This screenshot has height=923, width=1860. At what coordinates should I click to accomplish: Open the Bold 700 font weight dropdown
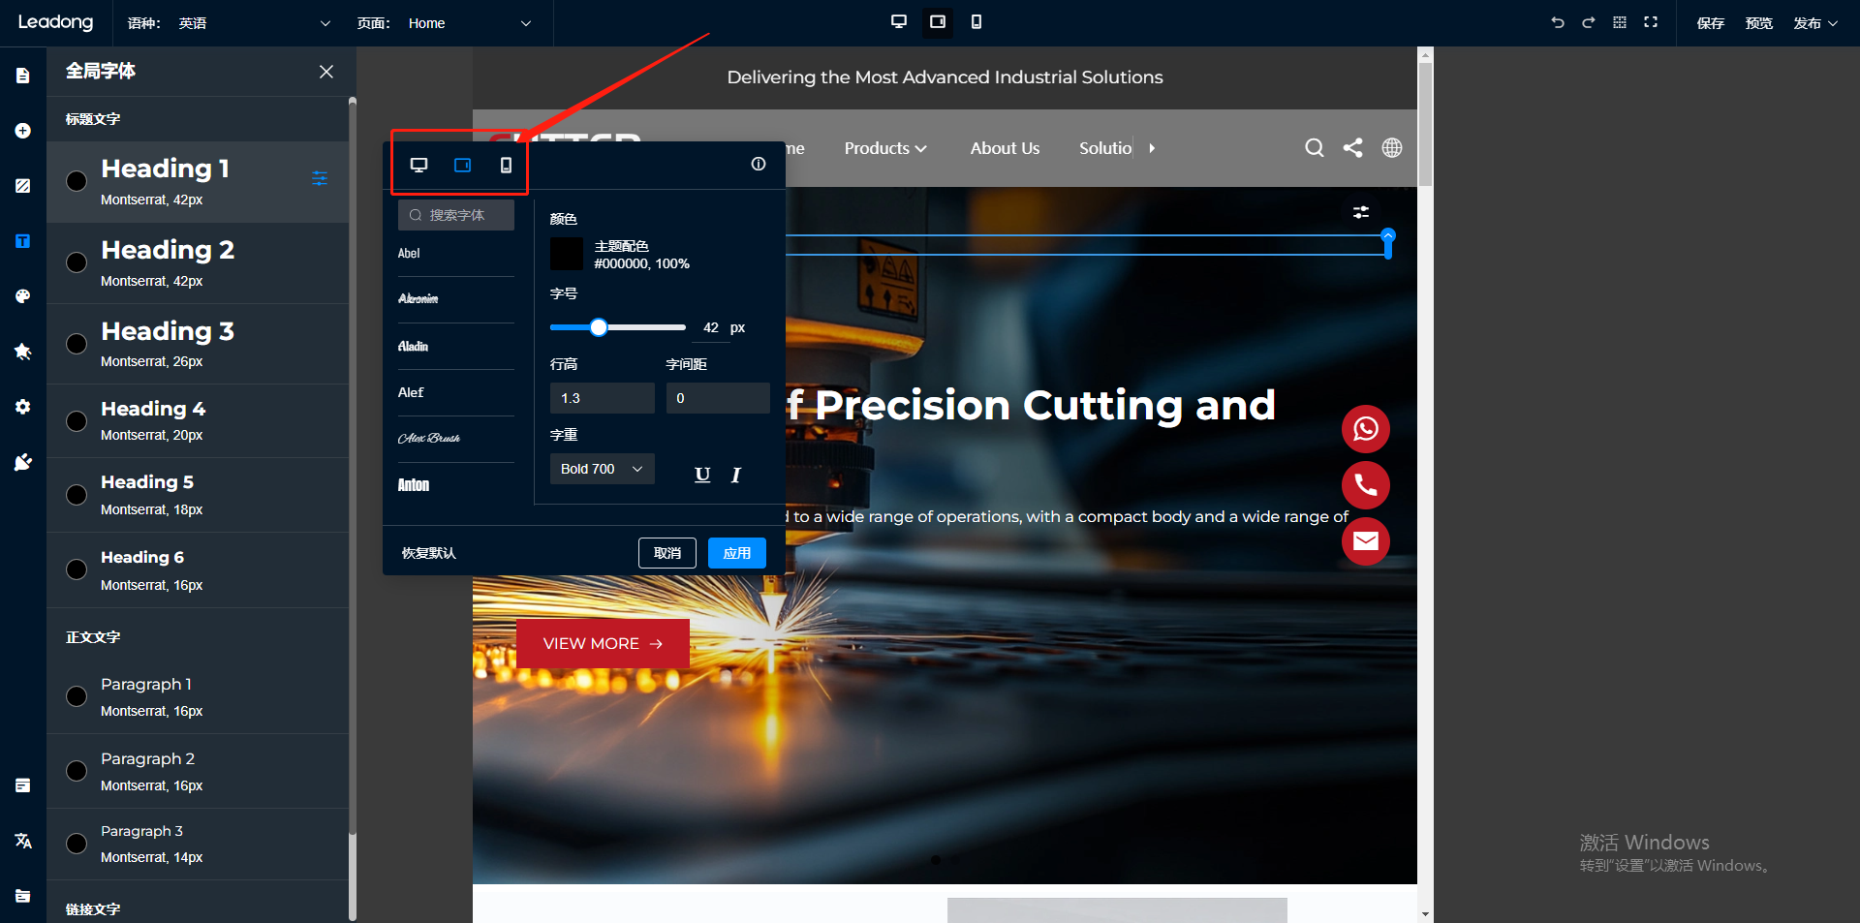[x=602, y=469]
